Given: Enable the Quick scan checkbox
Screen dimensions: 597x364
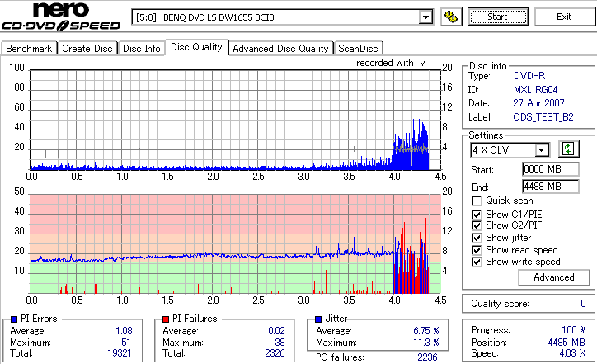Looking at the screenshot, I should coord(477,201).
